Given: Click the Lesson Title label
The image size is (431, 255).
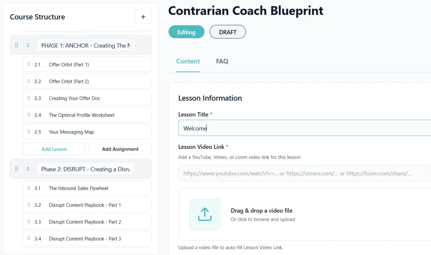Looking at the screenshot, I should pyautogui.click(x=193, y=115).
